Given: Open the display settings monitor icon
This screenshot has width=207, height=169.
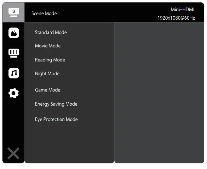Looking at the screenshot, I should [x=13, y=53].
